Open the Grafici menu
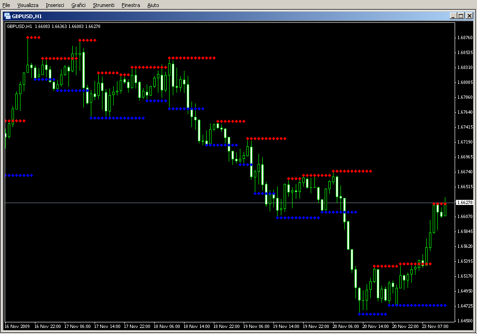The image size is (477, 334). pyautogui.click(x=78, y=5)
